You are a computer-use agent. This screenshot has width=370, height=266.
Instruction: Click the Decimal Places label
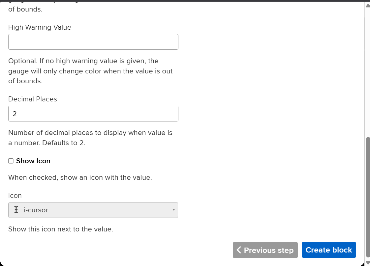coord(33,99)
